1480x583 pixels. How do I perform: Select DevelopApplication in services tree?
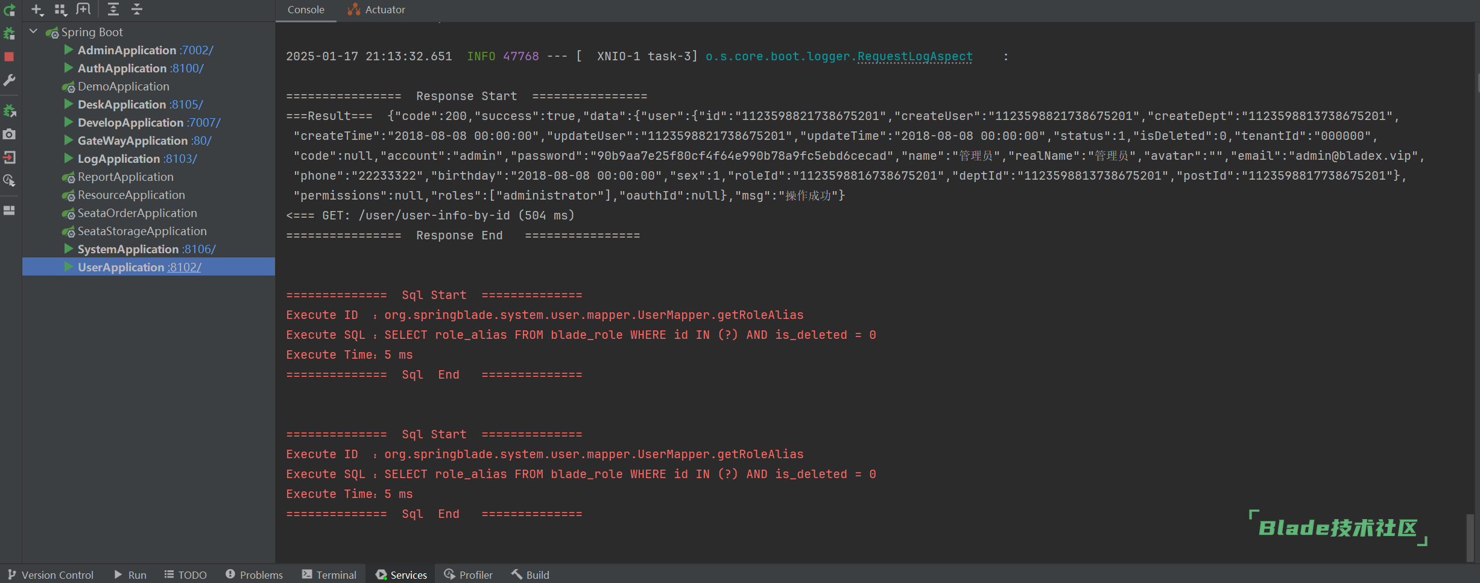coord(130,122)
